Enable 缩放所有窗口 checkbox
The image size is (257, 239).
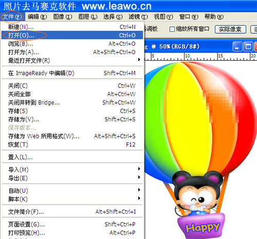[x=172, y=29]
